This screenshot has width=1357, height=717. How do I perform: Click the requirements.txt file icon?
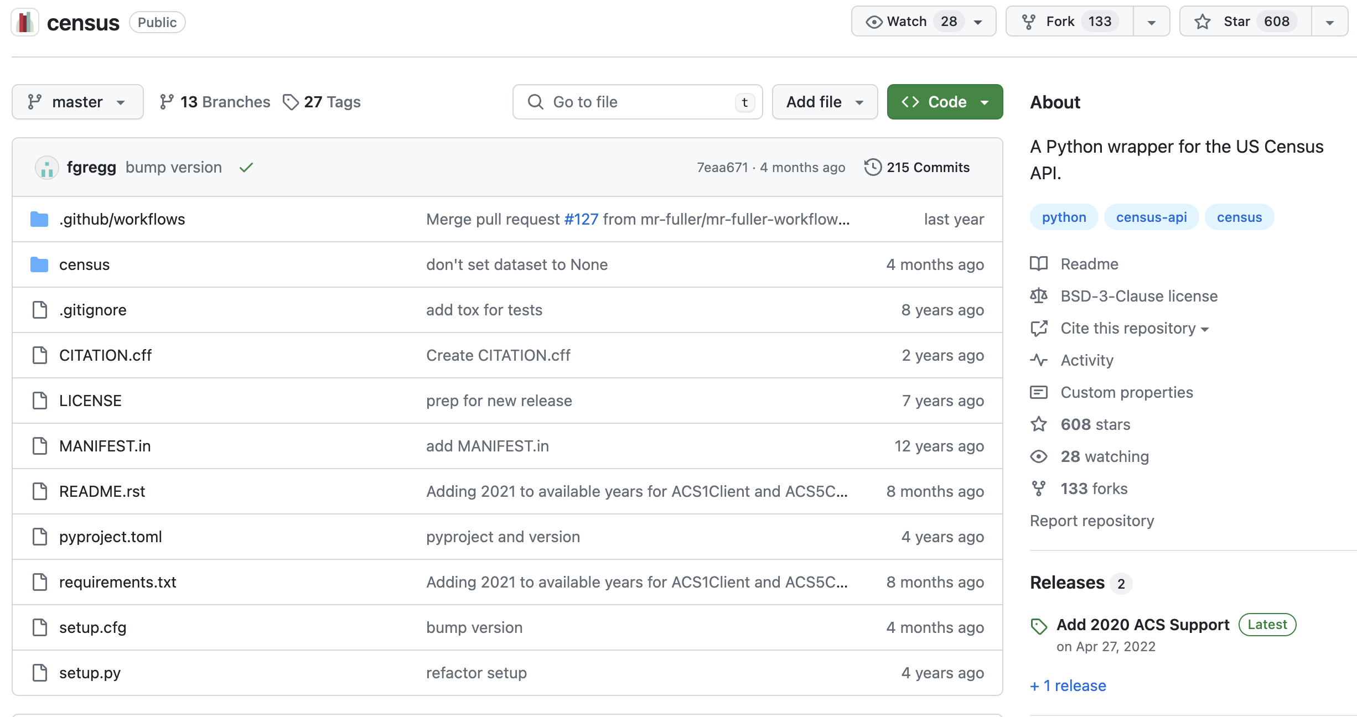[x=40, y=582]
